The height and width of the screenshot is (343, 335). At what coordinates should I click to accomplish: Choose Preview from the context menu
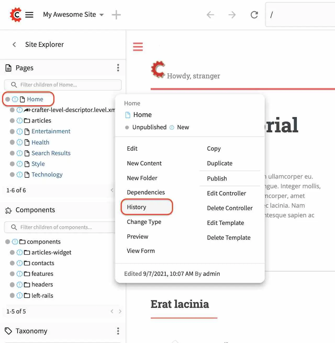[138, 237]
